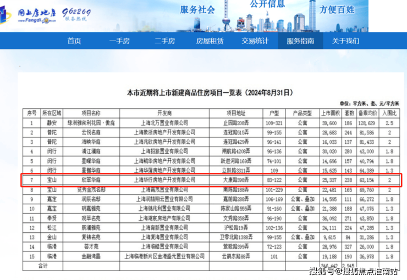407x280 pixels.
Task: Click the units count cell 327
Action: (348, 247)
